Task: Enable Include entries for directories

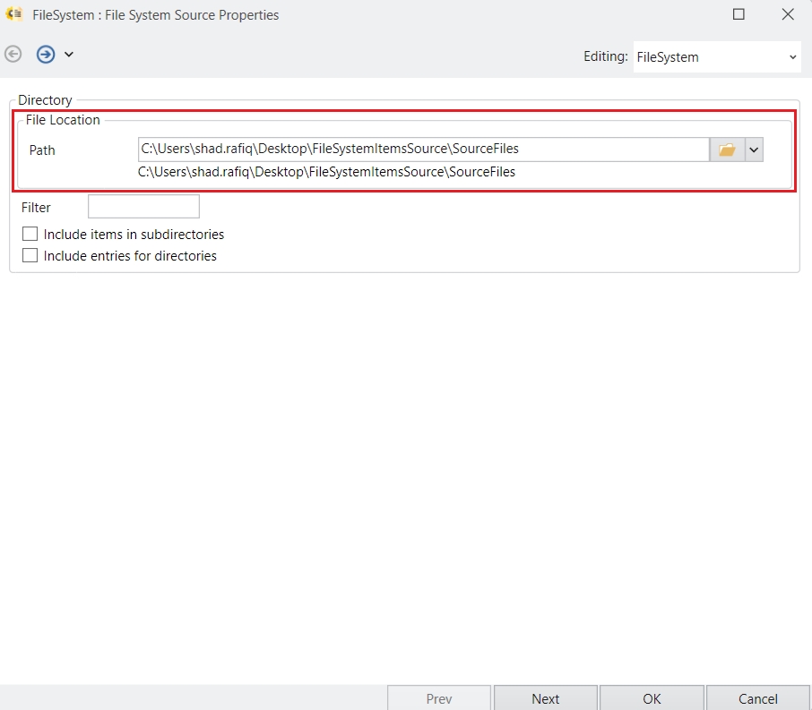Action: tap(30, 256)
